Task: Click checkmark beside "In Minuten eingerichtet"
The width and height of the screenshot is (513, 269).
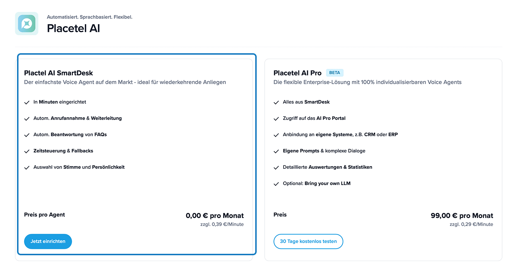Action: 27,102
